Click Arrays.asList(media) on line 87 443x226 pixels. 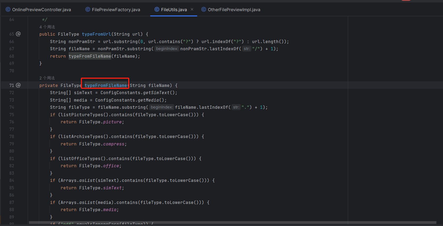tap(87, 202)
